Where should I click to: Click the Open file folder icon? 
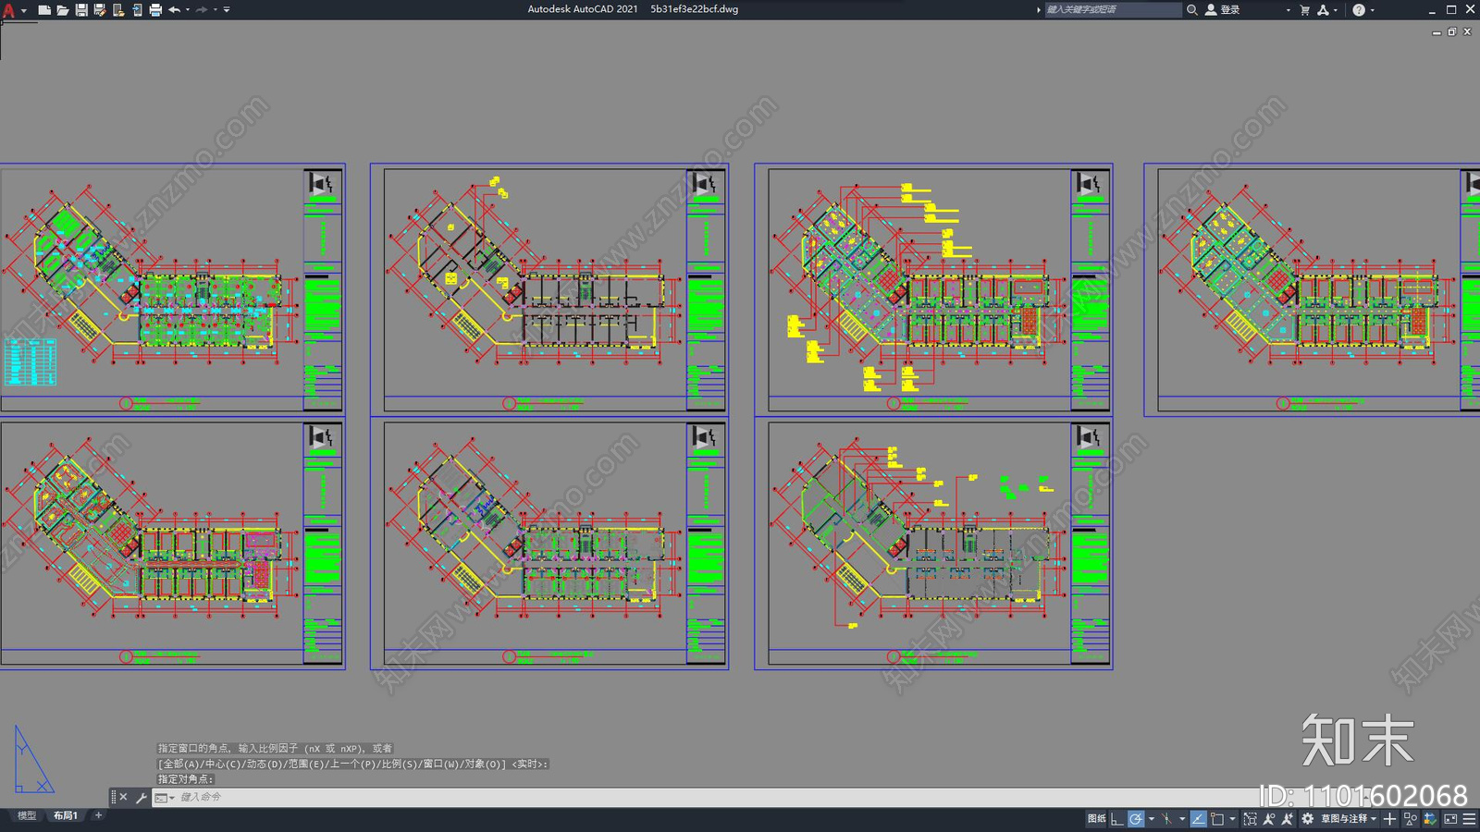(x=62, y=10)
